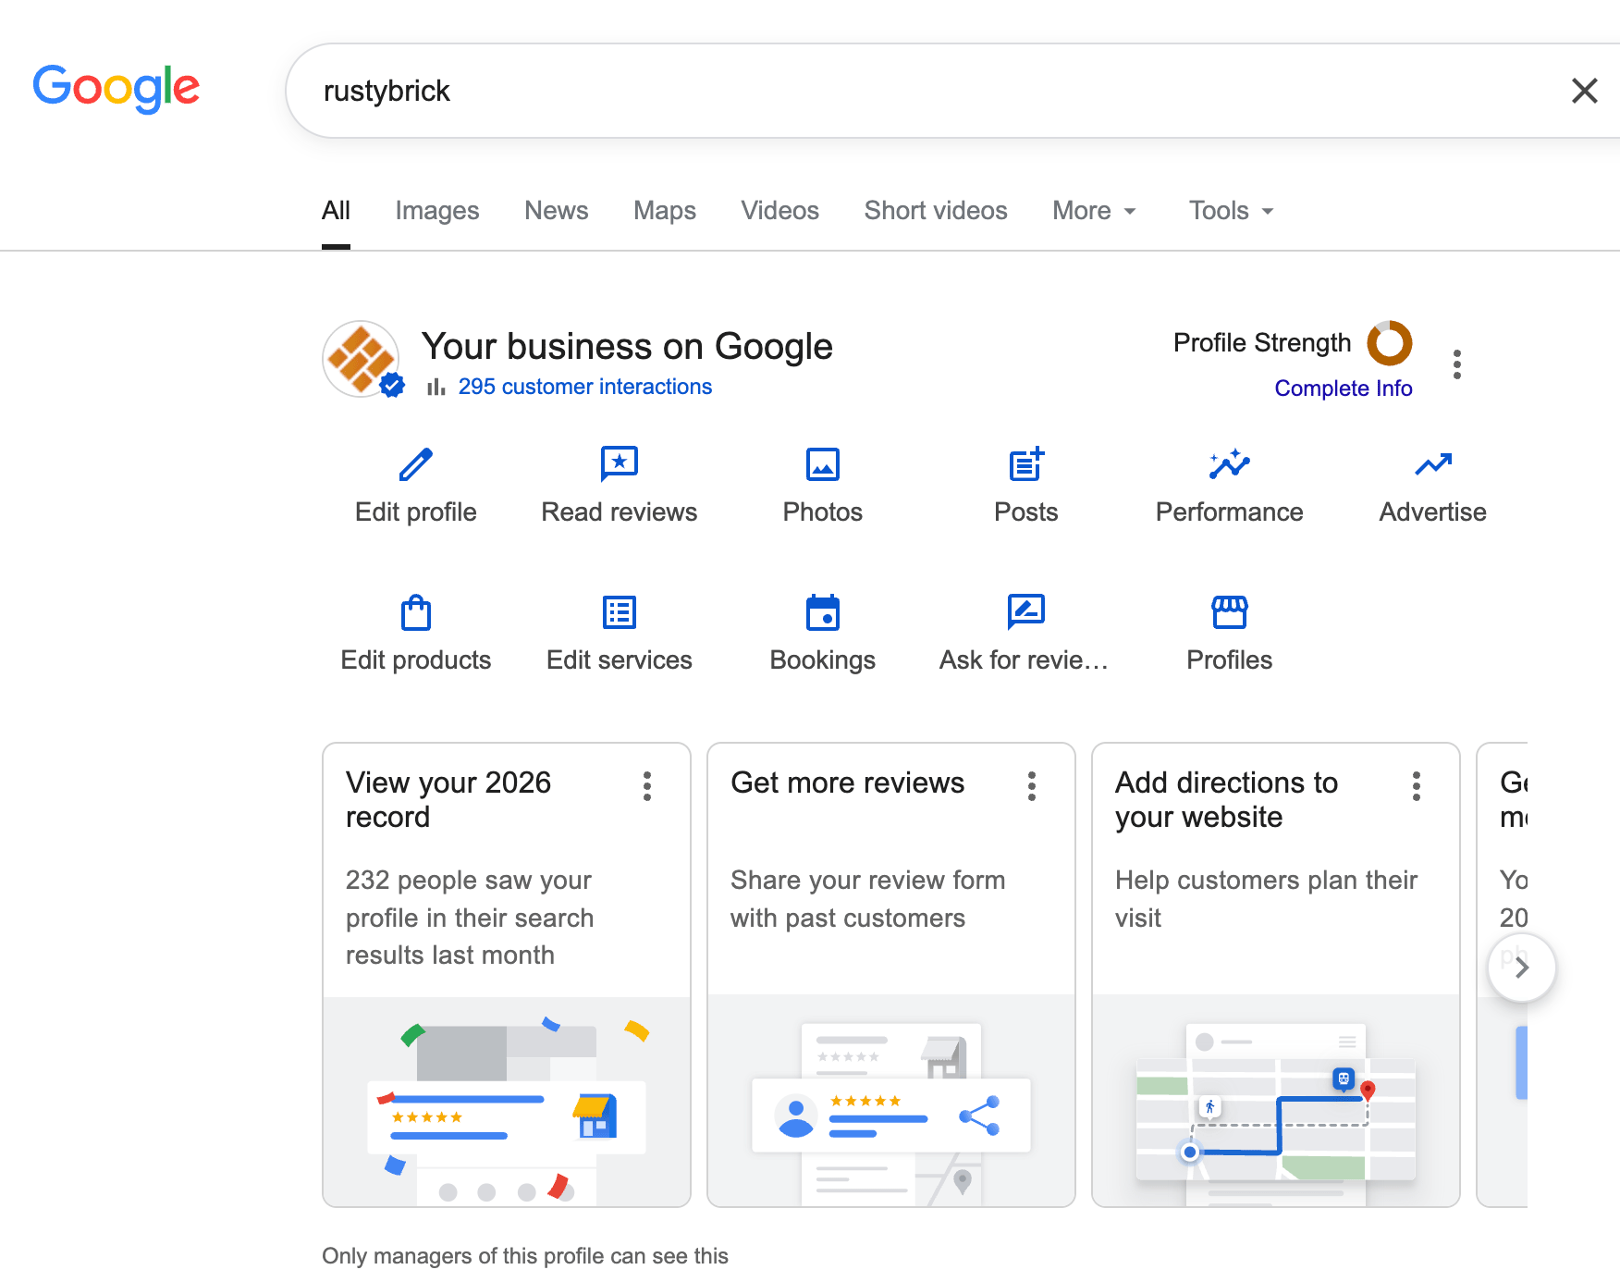Open Edit services list icon

pos(620,612)
